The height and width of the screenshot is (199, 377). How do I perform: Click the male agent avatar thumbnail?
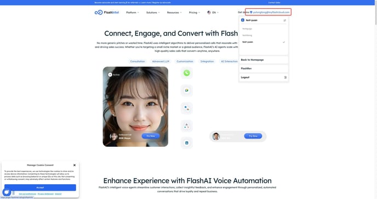coord(216,137)
